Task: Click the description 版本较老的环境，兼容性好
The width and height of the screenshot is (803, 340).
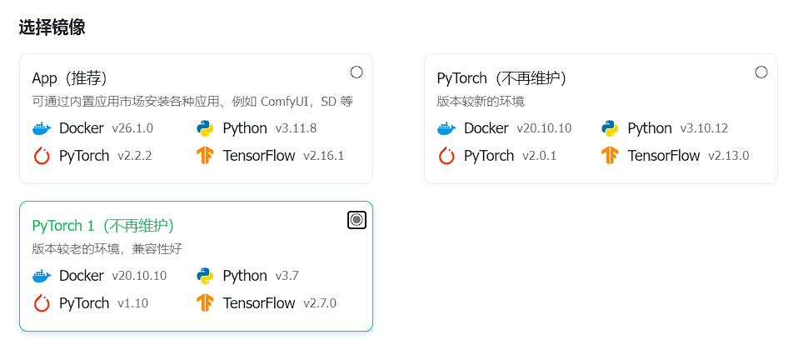Action: tap(107, 249)
